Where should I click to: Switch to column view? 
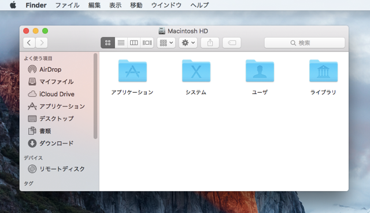(x=134, y=43)
